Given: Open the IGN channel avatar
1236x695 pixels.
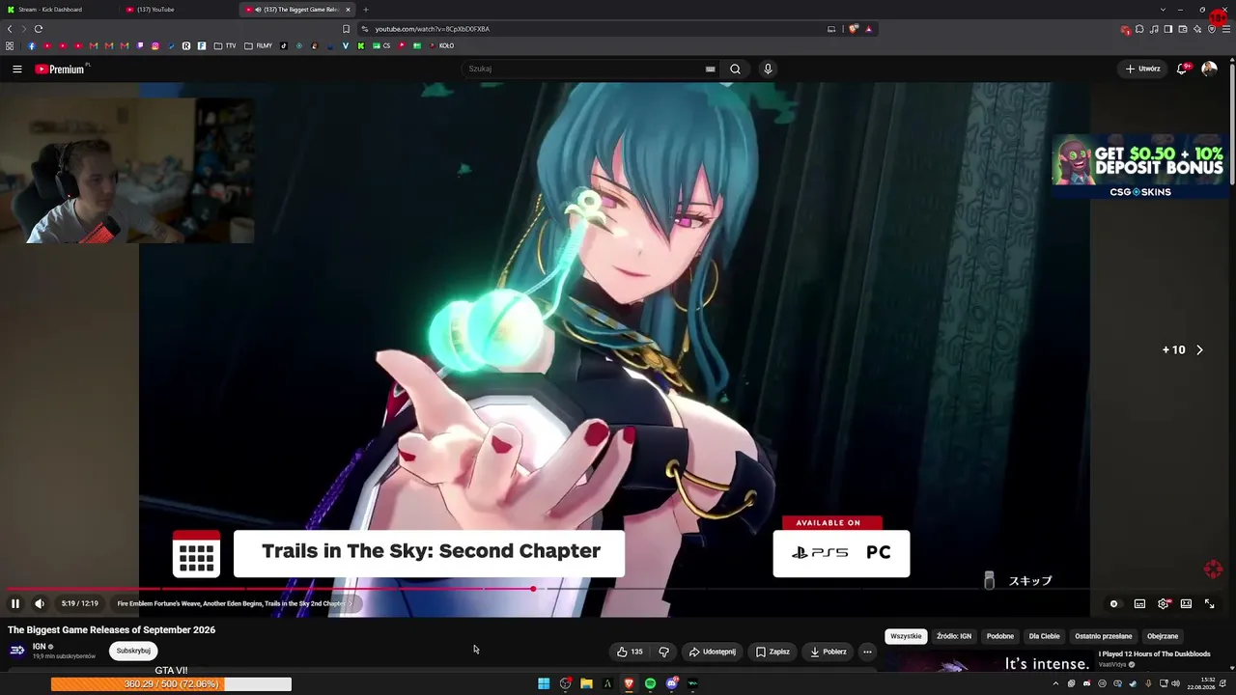Looking at the screenshot, I should (17, 651).
